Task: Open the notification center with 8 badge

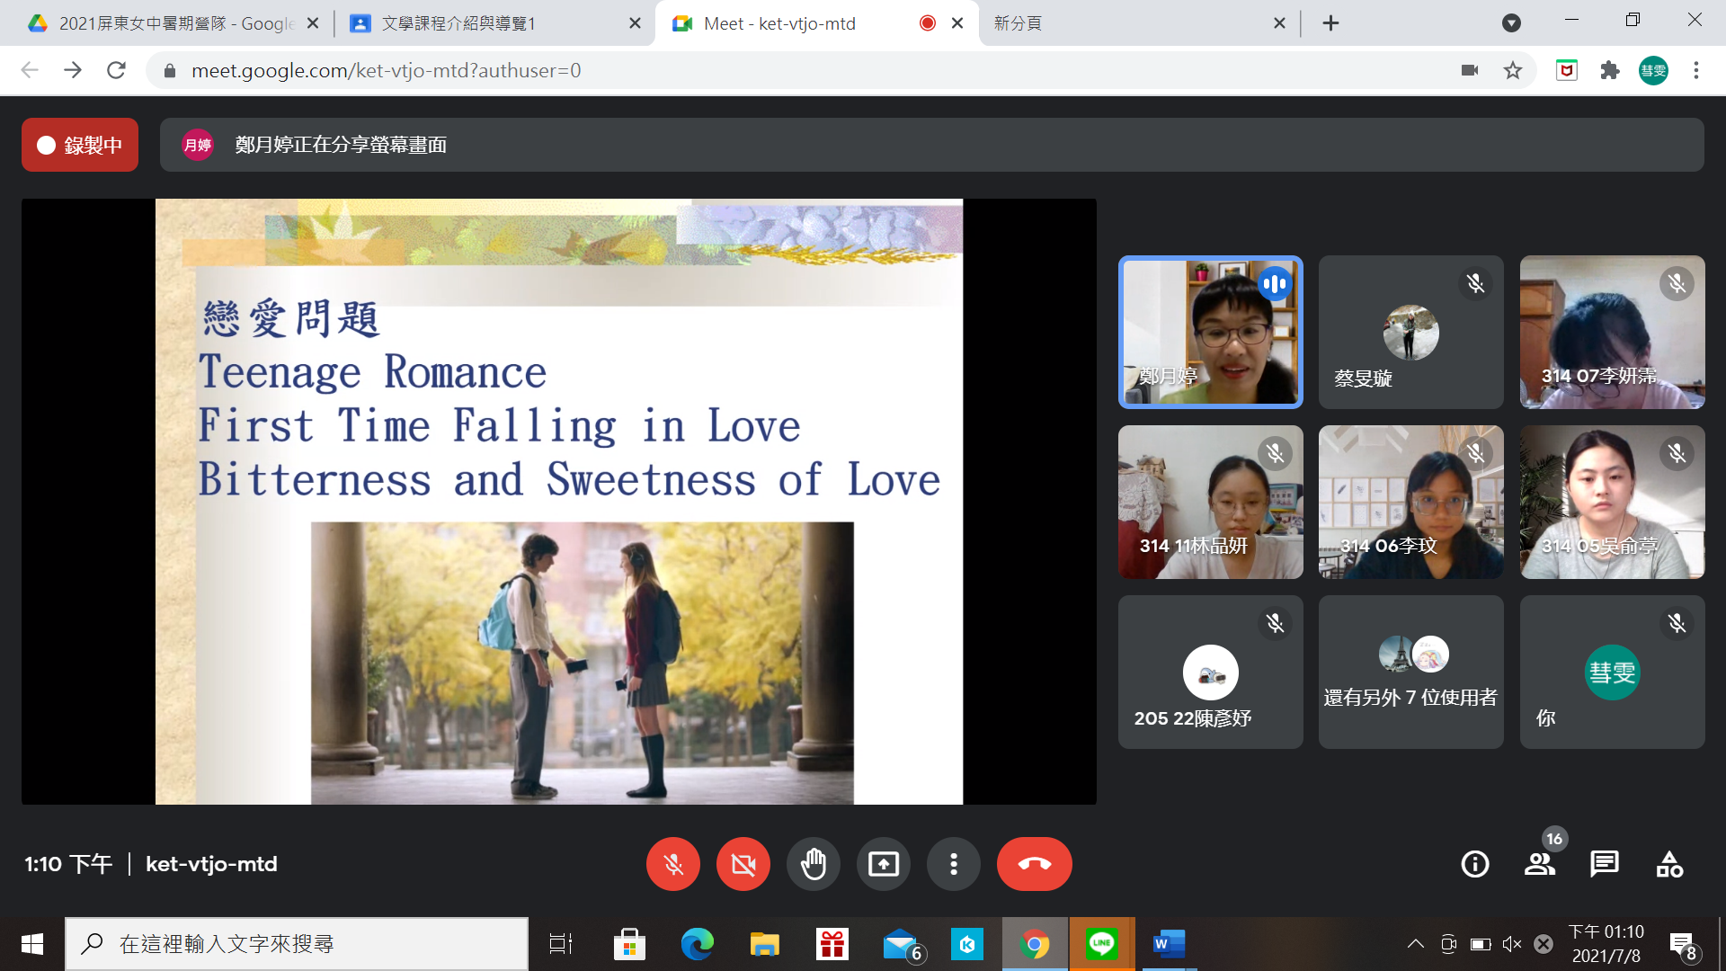Action: 1682,946
